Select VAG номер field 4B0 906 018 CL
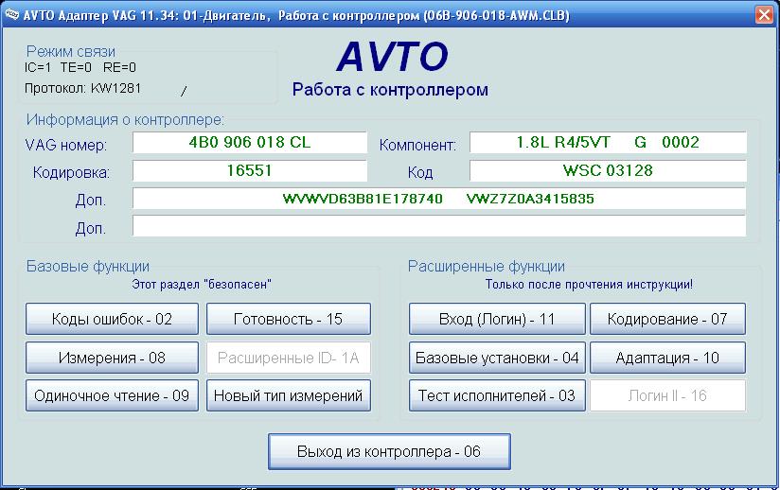The height and width of the screenshot is (490, 780). (x=250, y=143)
